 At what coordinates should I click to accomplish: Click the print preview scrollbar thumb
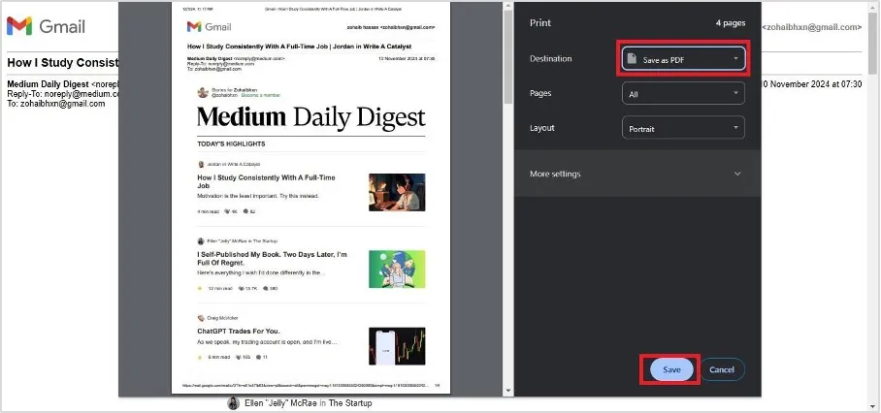pyautogui.click(x=507, y=57)
